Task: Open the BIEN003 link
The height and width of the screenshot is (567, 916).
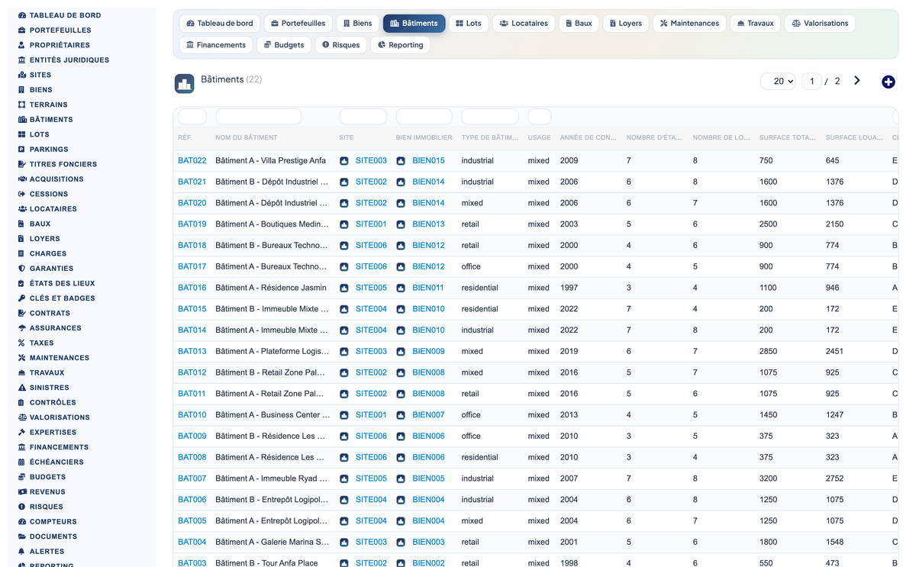Action: coord(428,543)
